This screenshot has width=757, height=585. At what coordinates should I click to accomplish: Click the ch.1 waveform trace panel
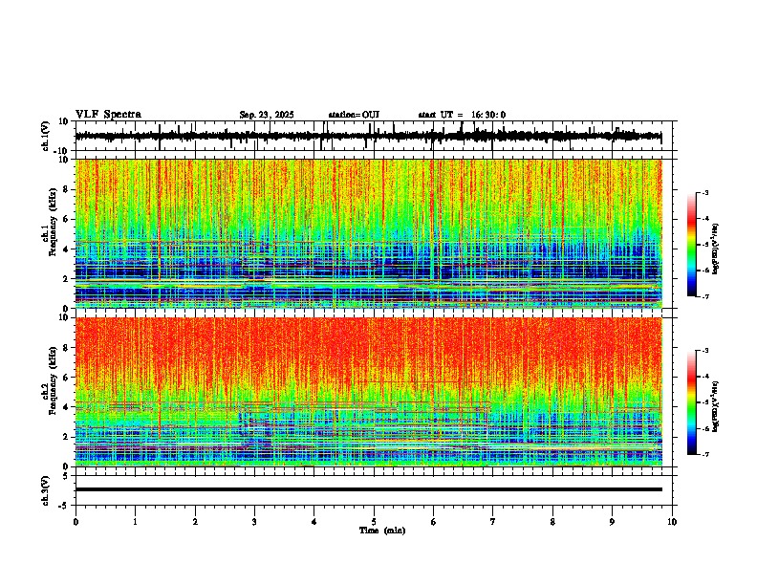(376, 136)
